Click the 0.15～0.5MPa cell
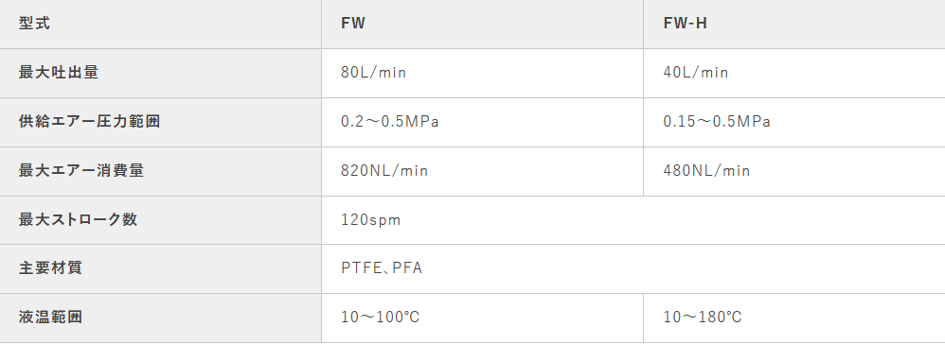Viewport: 945px width, 344px height. 794,122
